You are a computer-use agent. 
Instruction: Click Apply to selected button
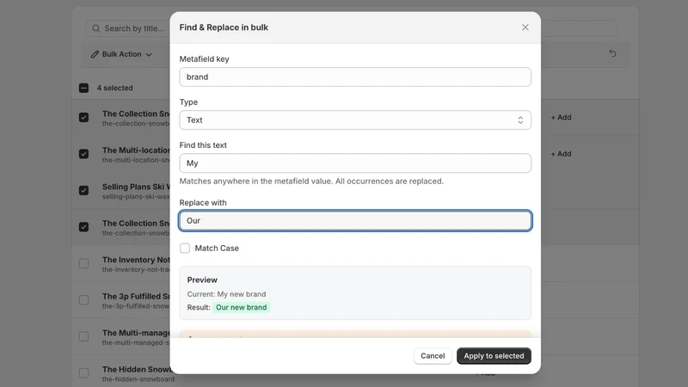[x=494, y=356]
